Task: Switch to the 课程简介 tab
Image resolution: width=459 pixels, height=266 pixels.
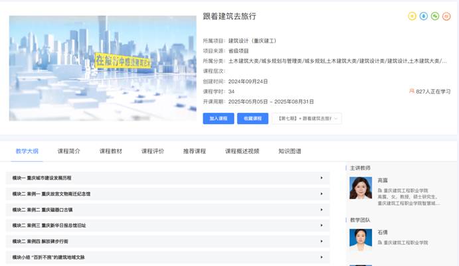Action: tap(69, 151)
